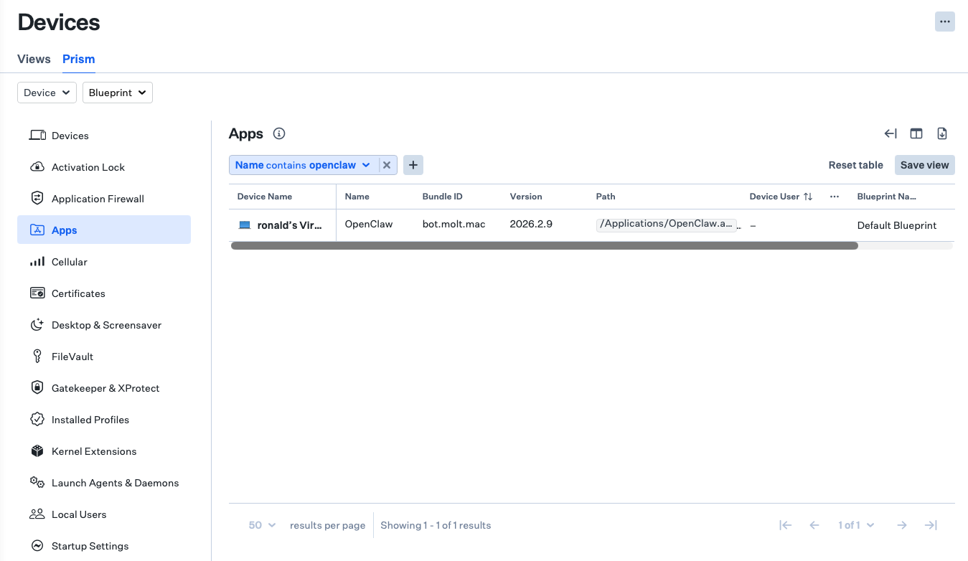Click Reset table

point(855,165)
